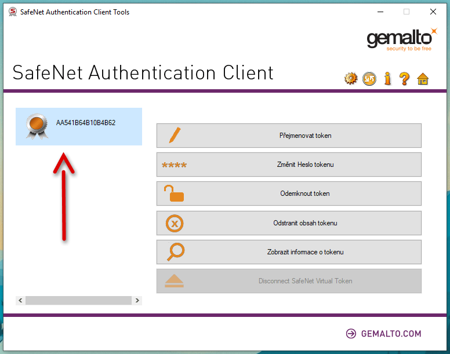Screen dimensions: 450x354
Task: Click the Refresh circular arrows icon
Action: point(369,79)
